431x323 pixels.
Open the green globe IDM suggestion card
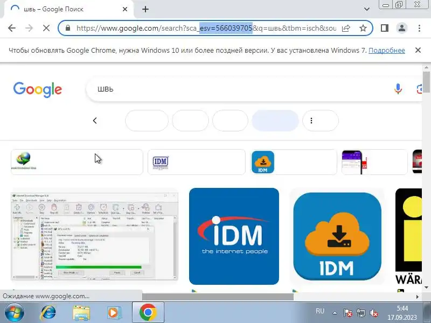click(x=77, y=162)
